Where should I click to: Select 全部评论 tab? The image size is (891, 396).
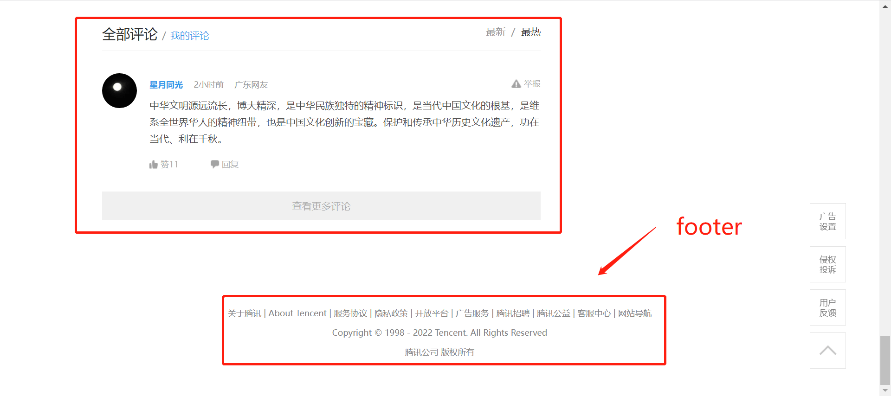click(x=130, y=34)
